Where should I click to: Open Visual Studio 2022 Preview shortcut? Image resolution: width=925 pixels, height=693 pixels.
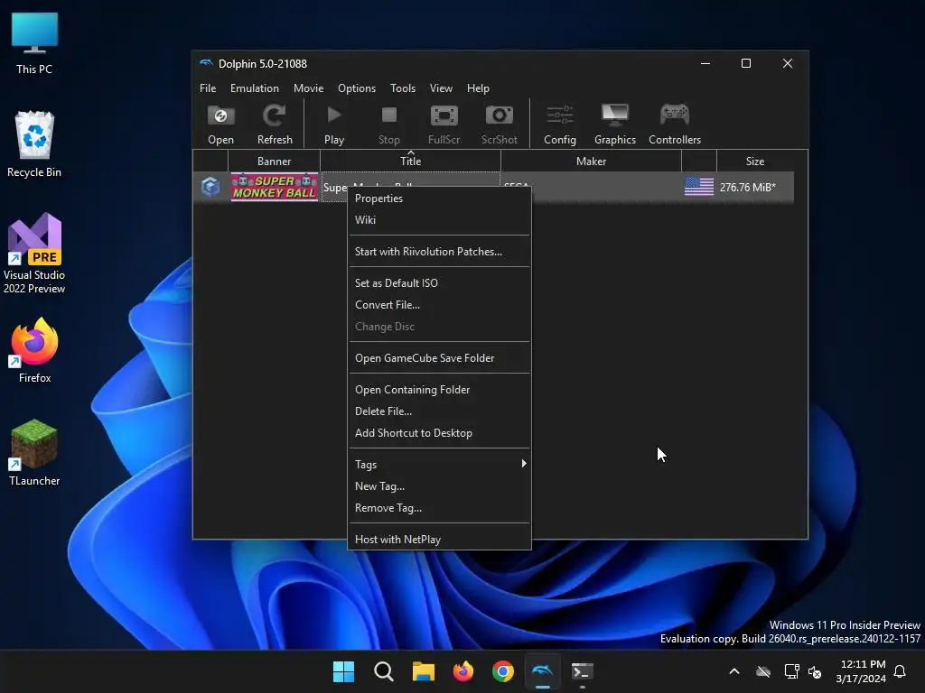34,254
